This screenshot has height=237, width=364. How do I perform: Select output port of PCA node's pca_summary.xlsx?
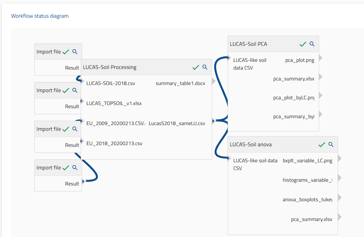320,76
